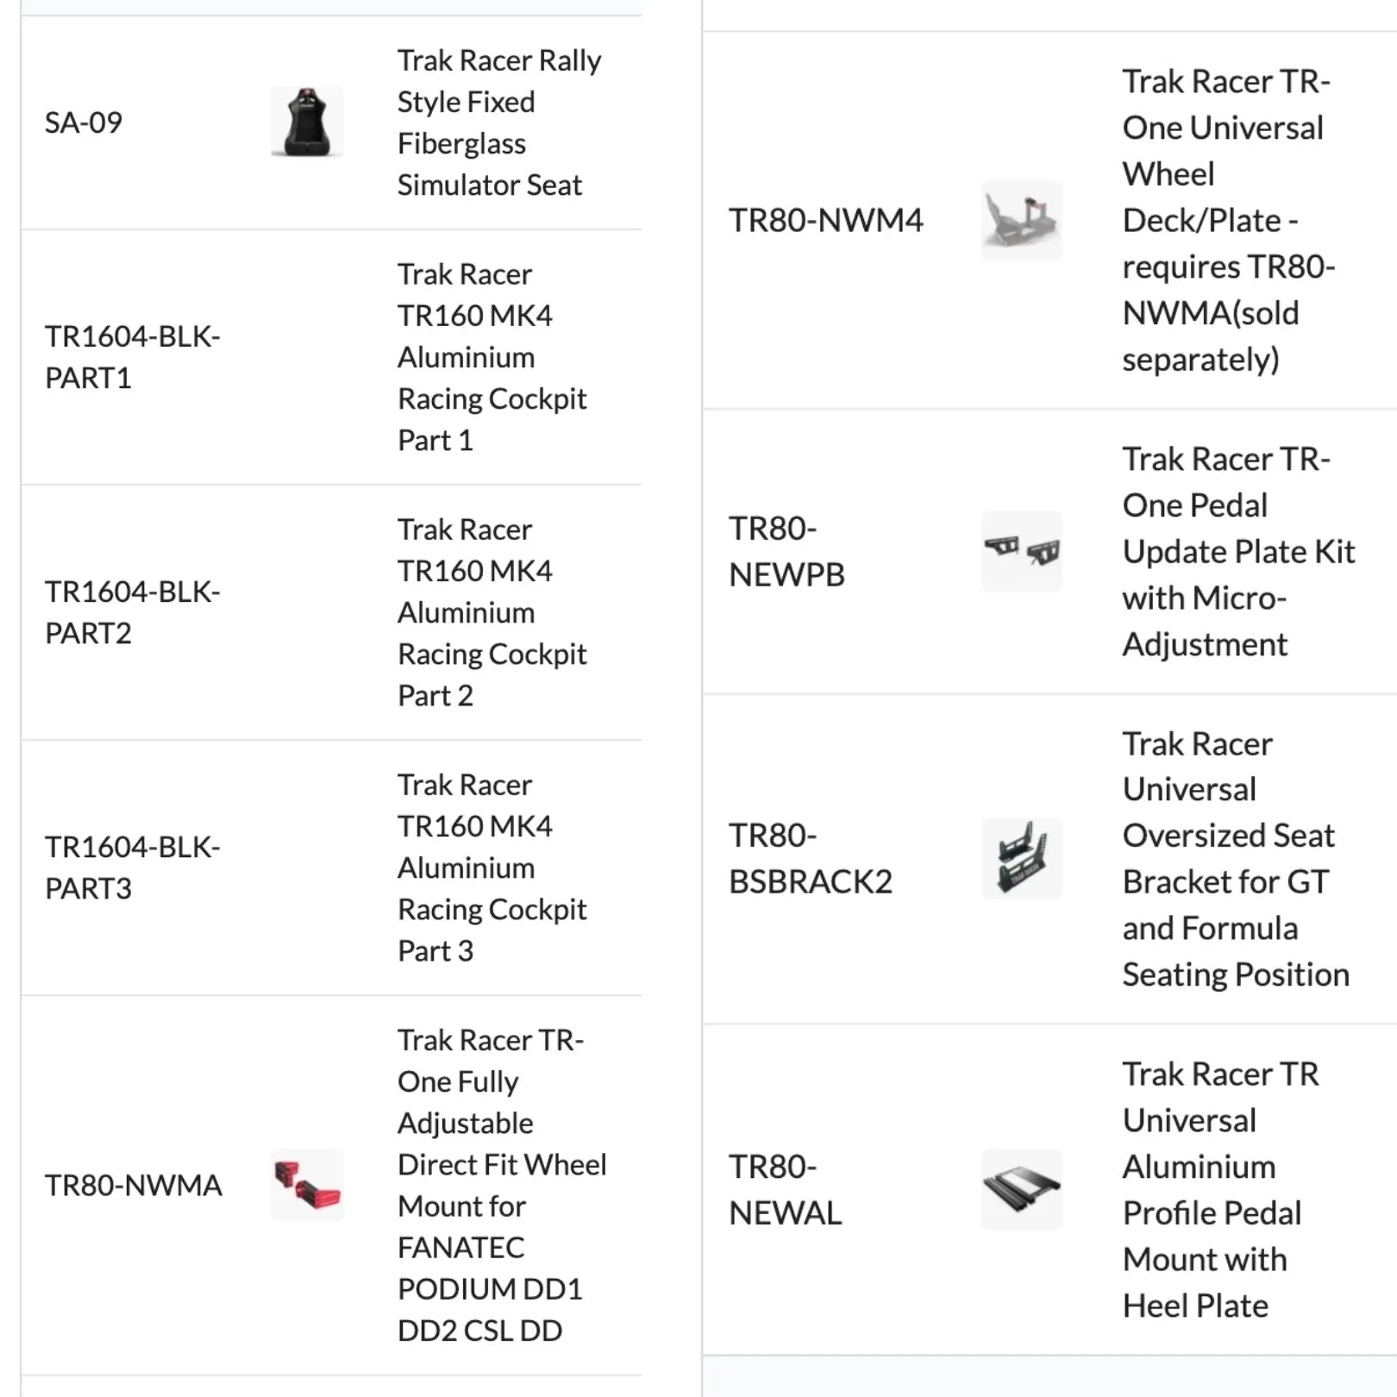
Task: Open the Rally Style Fixed Fiberglass Seat description
Action: point(499,122)
